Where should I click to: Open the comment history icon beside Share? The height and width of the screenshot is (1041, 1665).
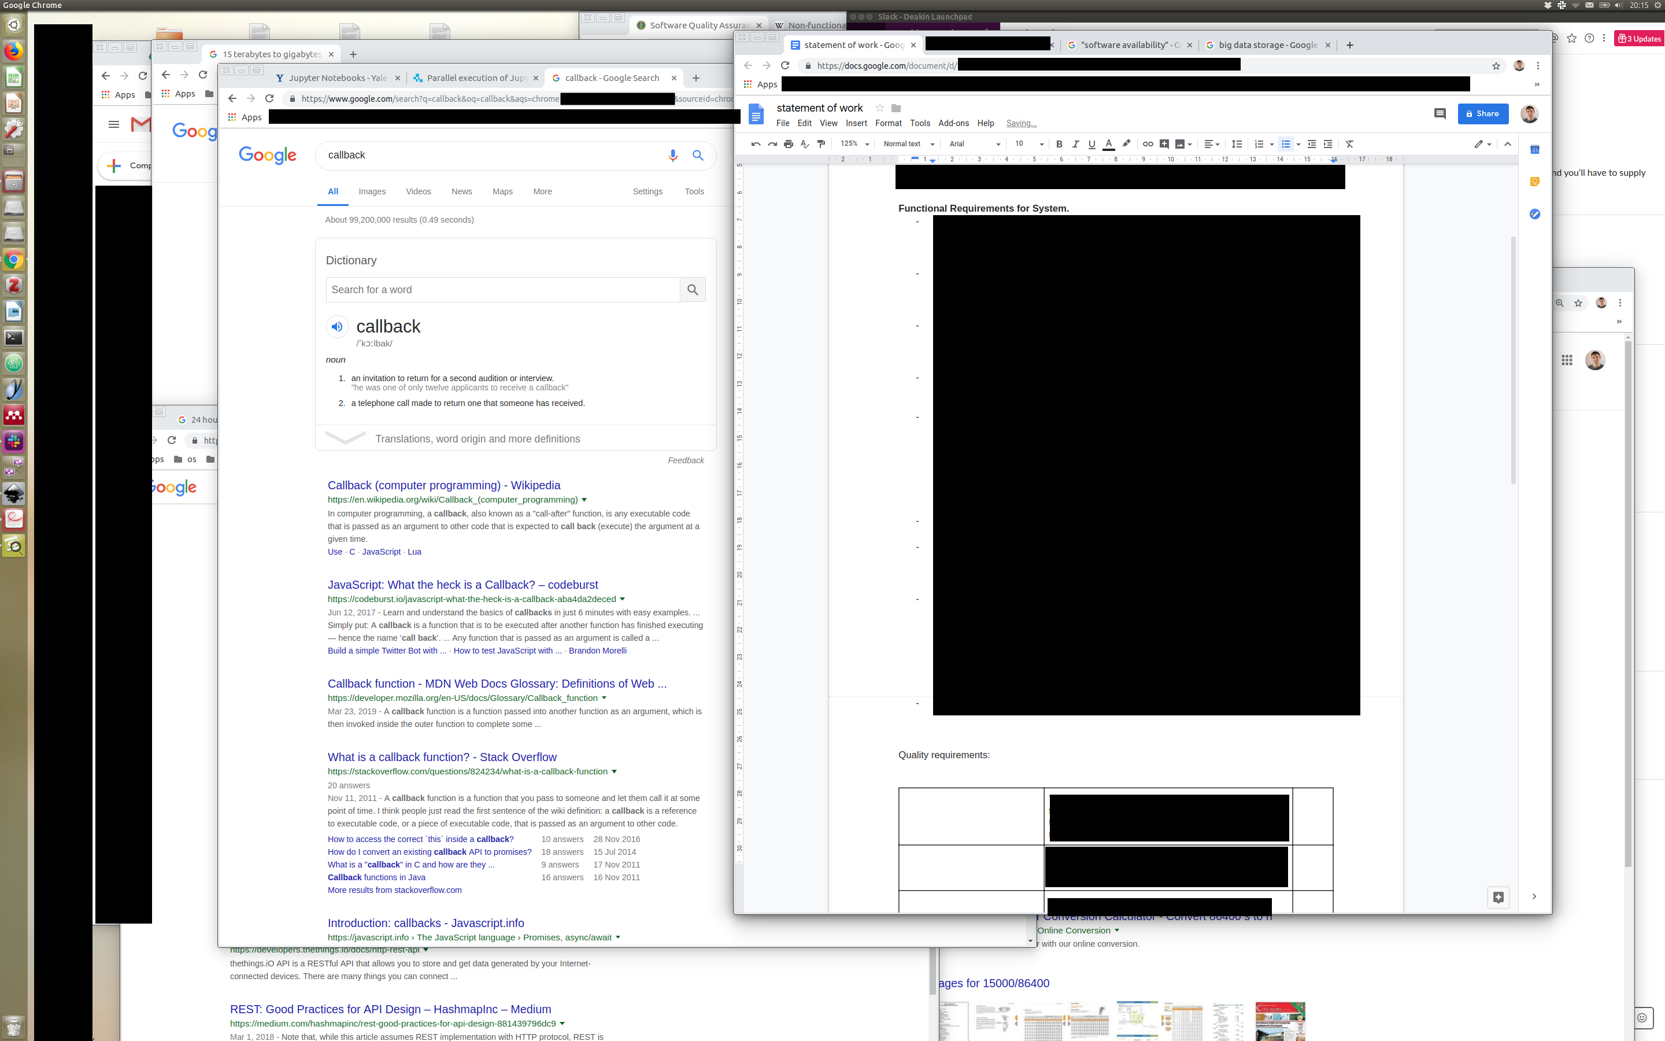coord(1440,113)
